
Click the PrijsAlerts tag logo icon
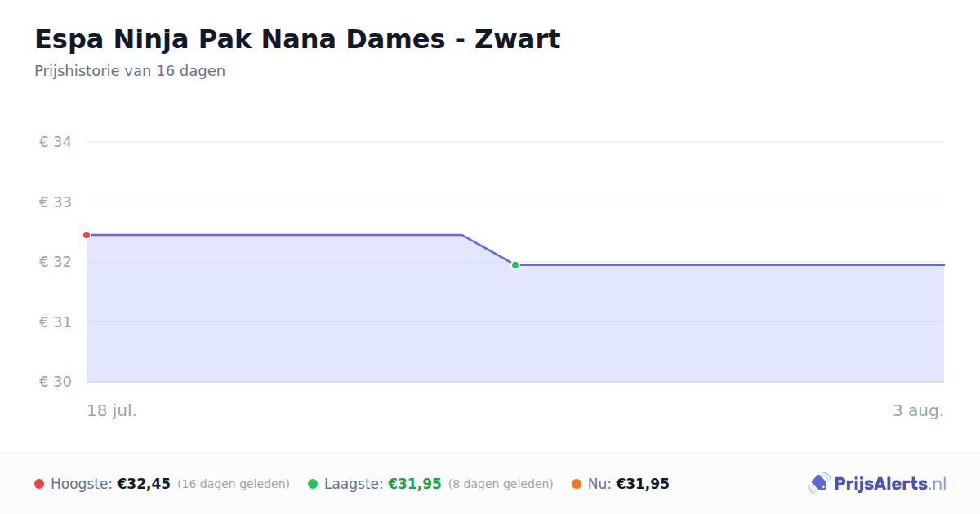(x=820, y=484)
